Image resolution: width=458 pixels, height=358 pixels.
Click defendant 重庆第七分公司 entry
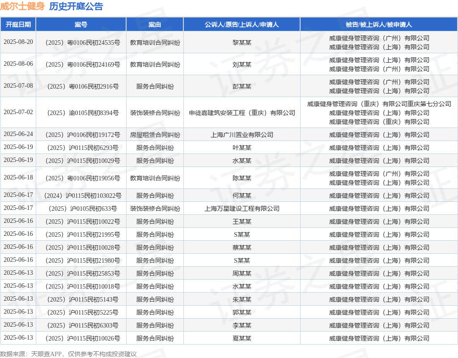coord(379,104)
